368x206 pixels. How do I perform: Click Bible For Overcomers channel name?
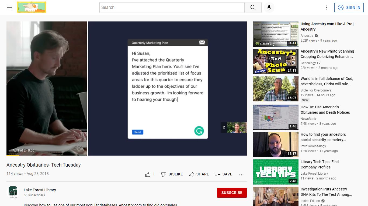[x=316, y=90]
